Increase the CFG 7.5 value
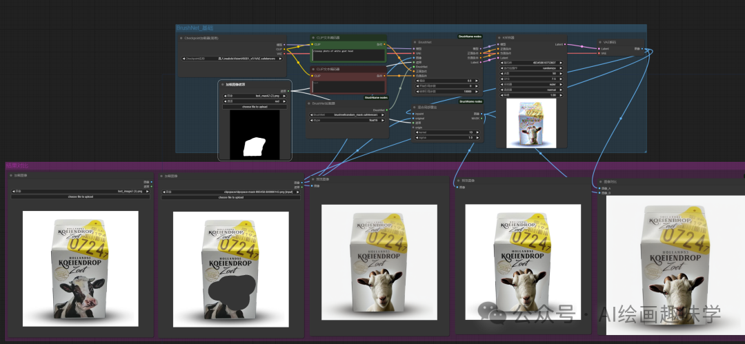This screenshot has width=745, height=344. (x=561, y=79)
